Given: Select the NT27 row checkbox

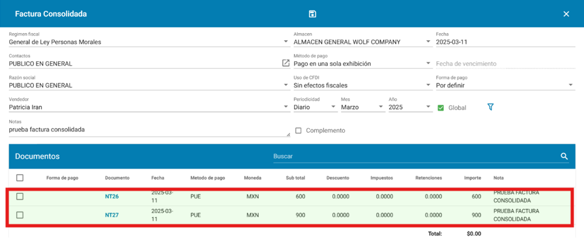Looking at the screenshot, I should coord(20,215).
